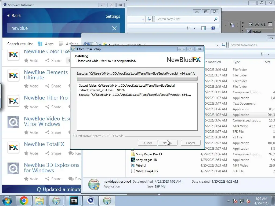This screenshot has height=206, width=275.
Task: Click NewBlue Elements Ultimate FX icon
Action: pyautogui.click(x=13, y=75)
